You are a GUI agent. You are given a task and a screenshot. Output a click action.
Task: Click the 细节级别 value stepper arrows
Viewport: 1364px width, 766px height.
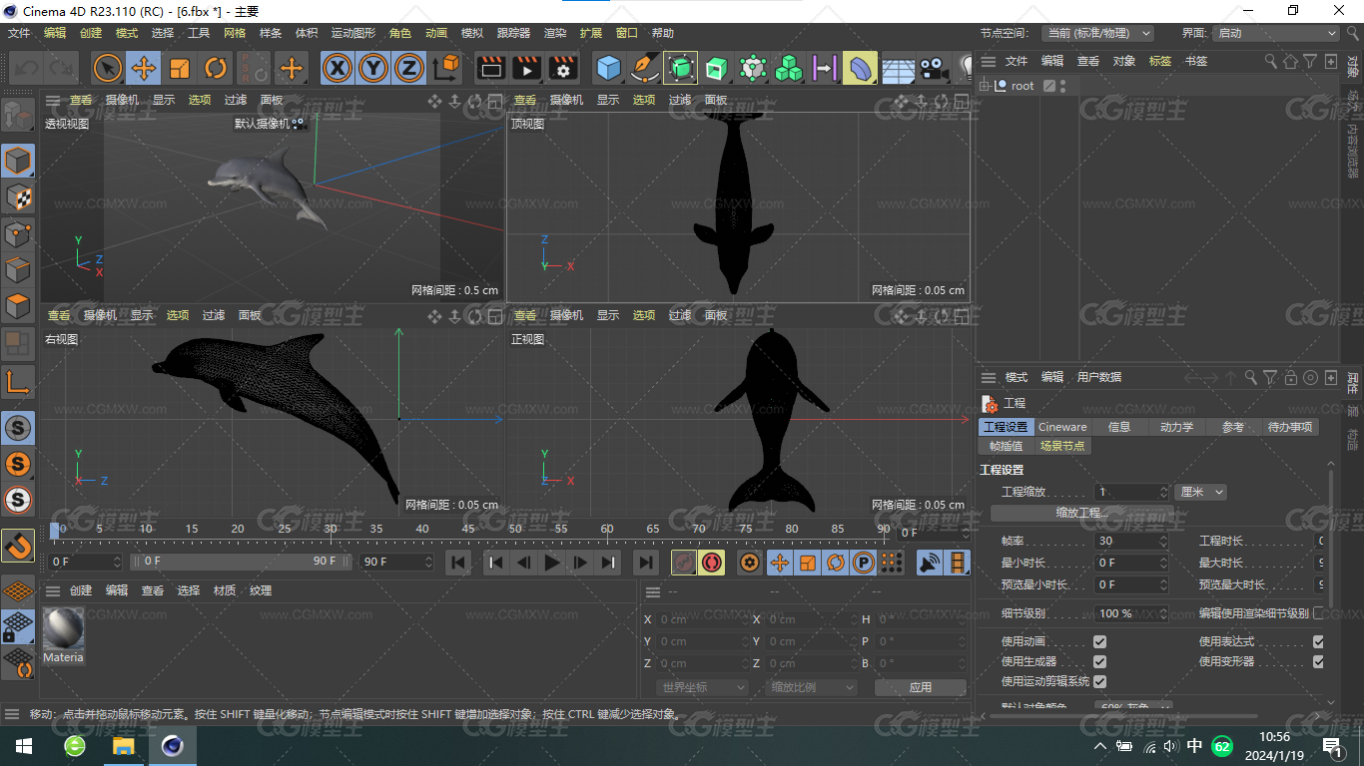[x=1163, y=613]
